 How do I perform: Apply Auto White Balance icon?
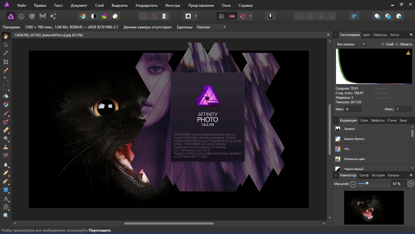(115, 16)
